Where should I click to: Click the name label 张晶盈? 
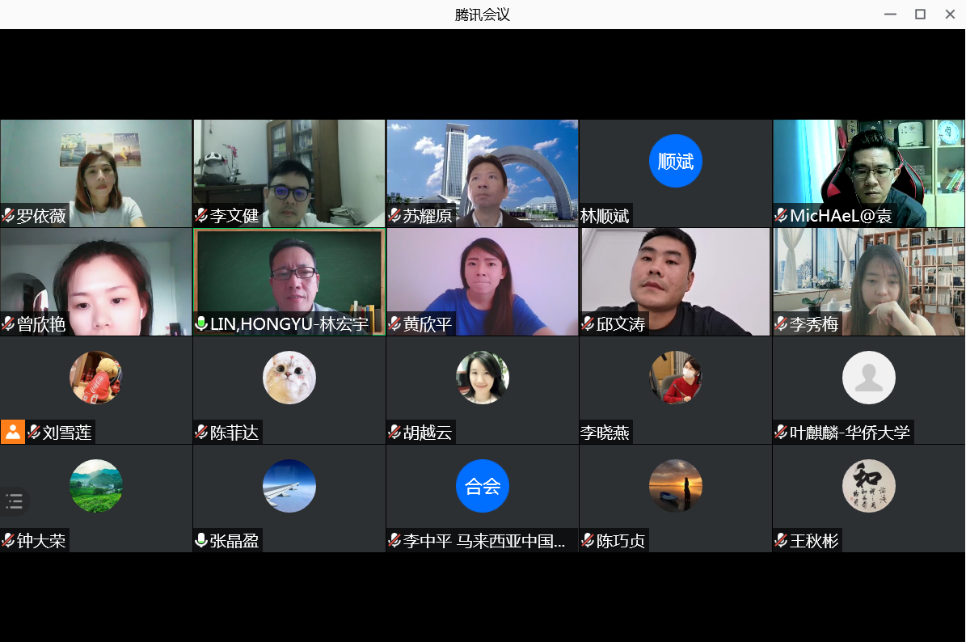(x=234, y=540)
